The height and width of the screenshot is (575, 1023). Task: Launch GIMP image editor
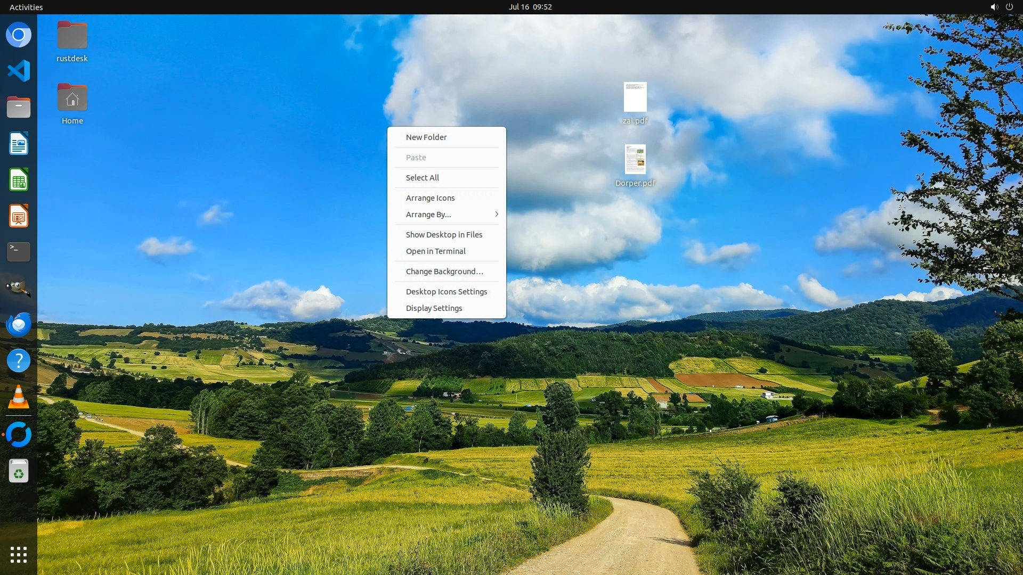point(19,288)
